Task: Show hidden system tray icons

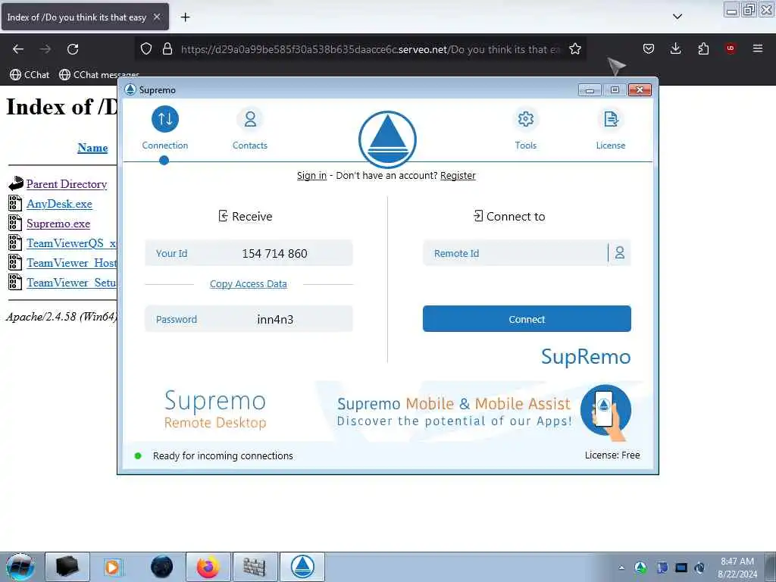Action: pos(621,568)
